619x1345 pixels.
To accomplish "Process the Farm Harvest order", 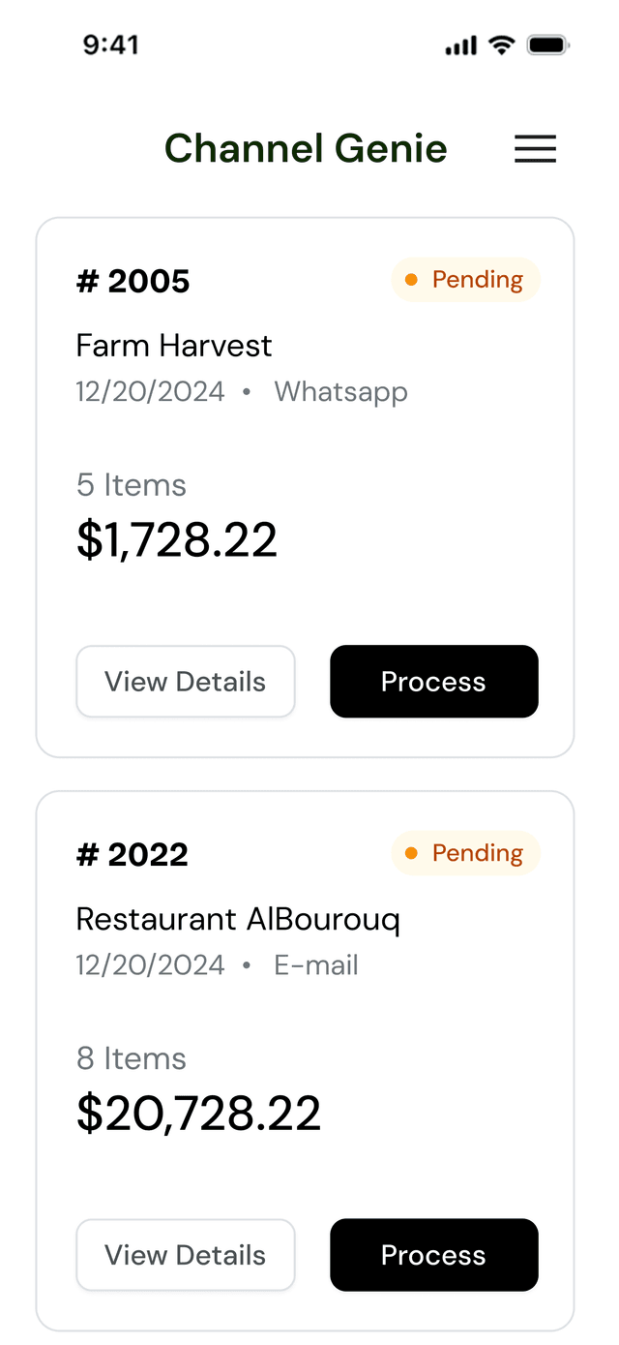I will 433,682.
